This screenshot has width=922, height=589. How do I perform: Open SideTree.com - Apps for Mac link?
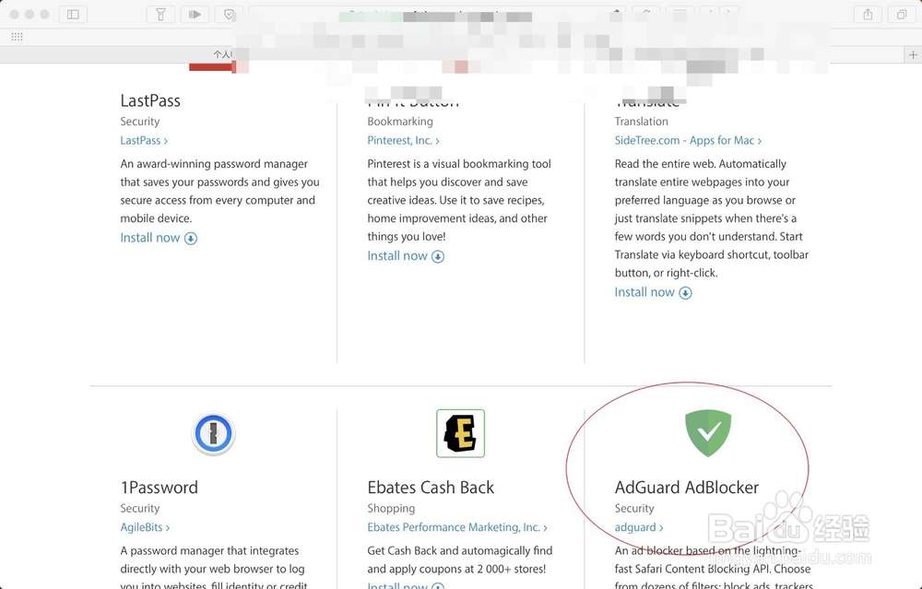coord(688,140)
